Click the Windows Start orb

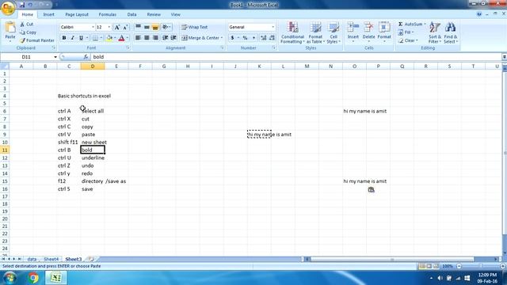tap(10, 278)
